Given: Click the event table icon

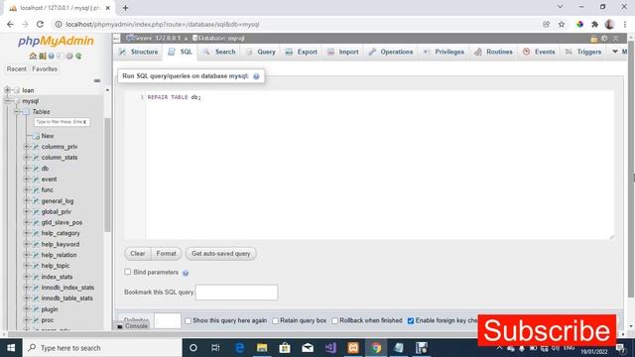Looking at the screenshot, I should point(36,178).
